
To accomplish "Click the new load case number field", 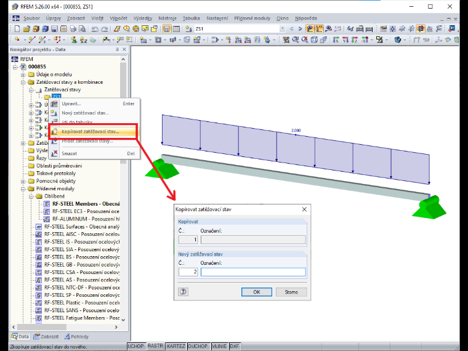I will (x=188, y=272).
